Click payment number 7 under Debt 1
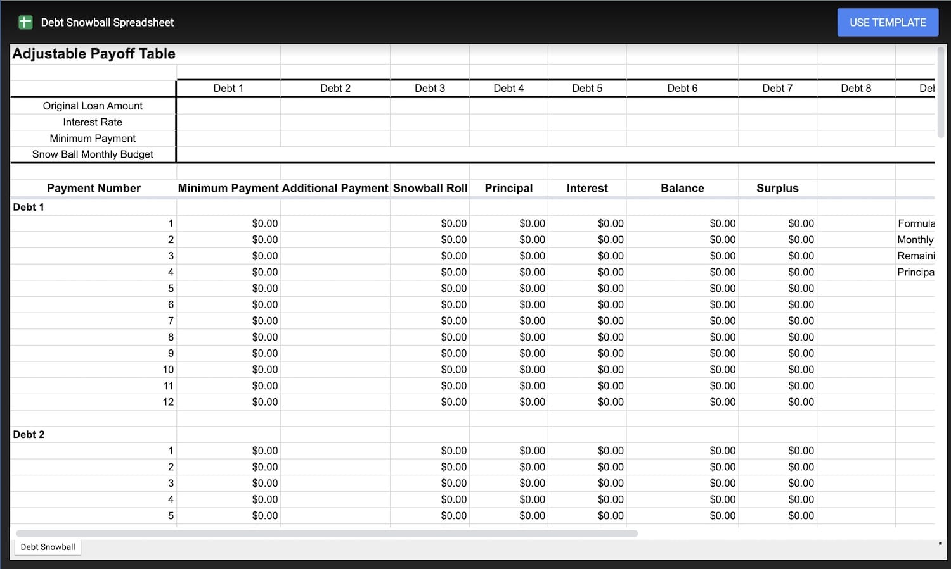 (x=171, y=321)
